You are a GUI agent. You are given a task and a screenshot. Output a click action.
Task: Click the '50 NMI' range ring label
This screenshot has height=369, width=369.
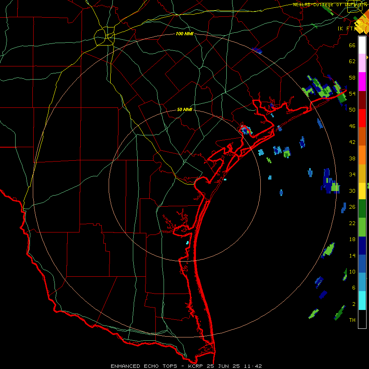184,109
